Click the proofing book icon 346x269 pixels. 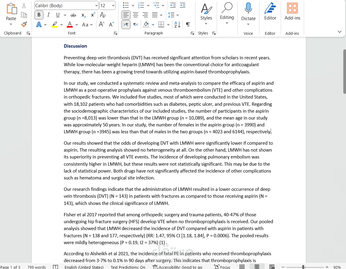(x=56, y=267)
